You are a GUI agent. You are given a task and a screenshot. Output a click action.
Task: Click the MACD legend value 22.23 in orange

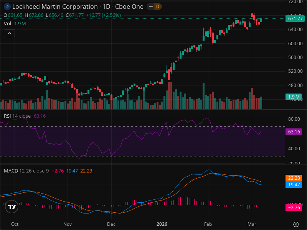(x=86, y=171)
